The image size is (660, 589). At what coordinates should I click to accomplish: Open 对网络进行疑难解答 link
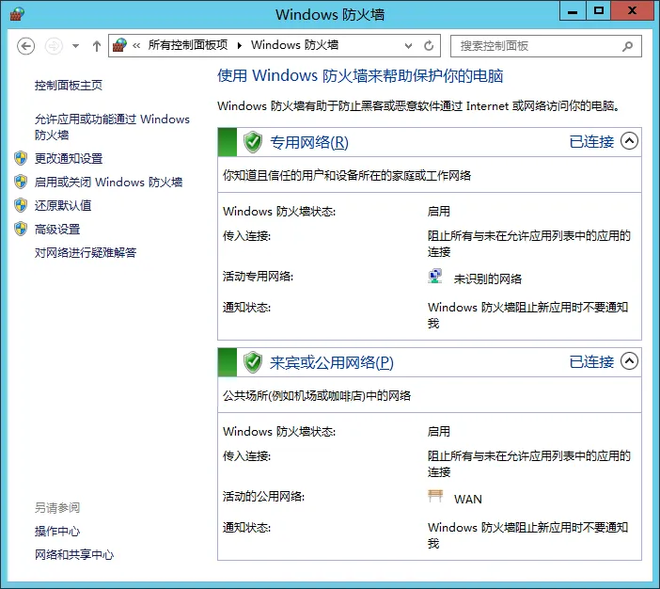coord(86,252)
